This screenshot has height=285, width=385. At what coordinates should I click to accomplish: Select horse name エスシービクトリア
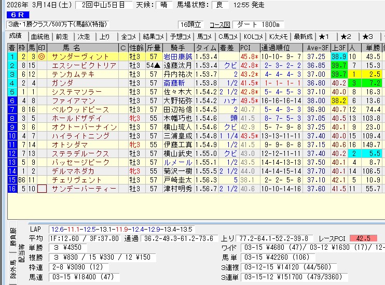point(84,65)
